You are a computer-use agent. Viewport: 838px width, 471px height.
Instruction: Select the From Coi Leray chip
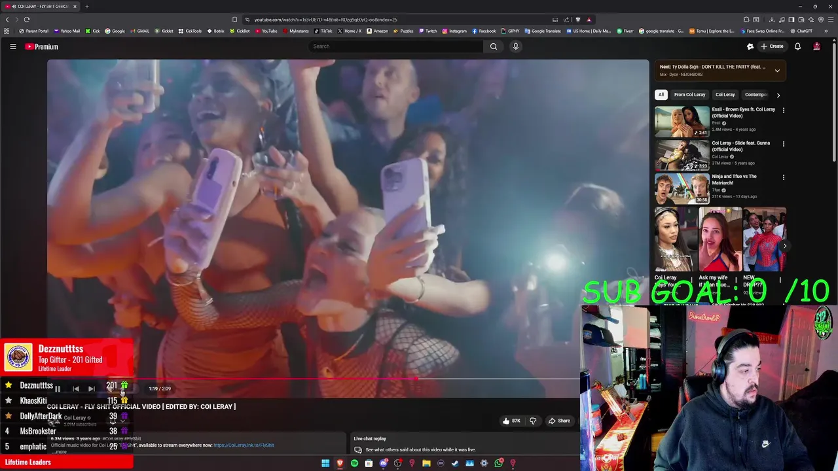click(689, 95)
